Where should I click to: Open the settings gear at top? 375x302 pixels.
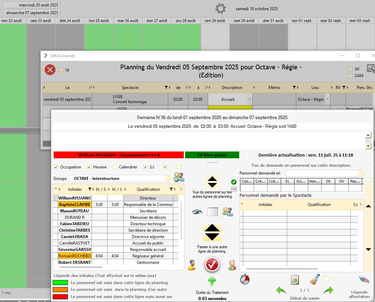pyautogui.click(x=221, y=8)
